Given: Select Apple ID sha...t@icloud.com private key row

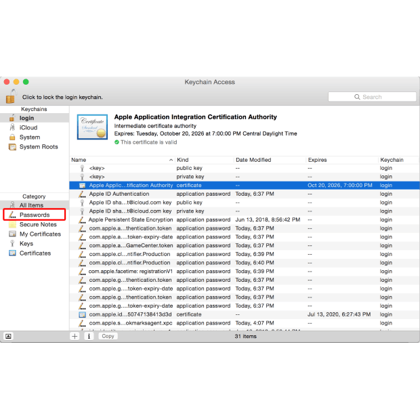Looking at the screenshot, I should 245,211.
